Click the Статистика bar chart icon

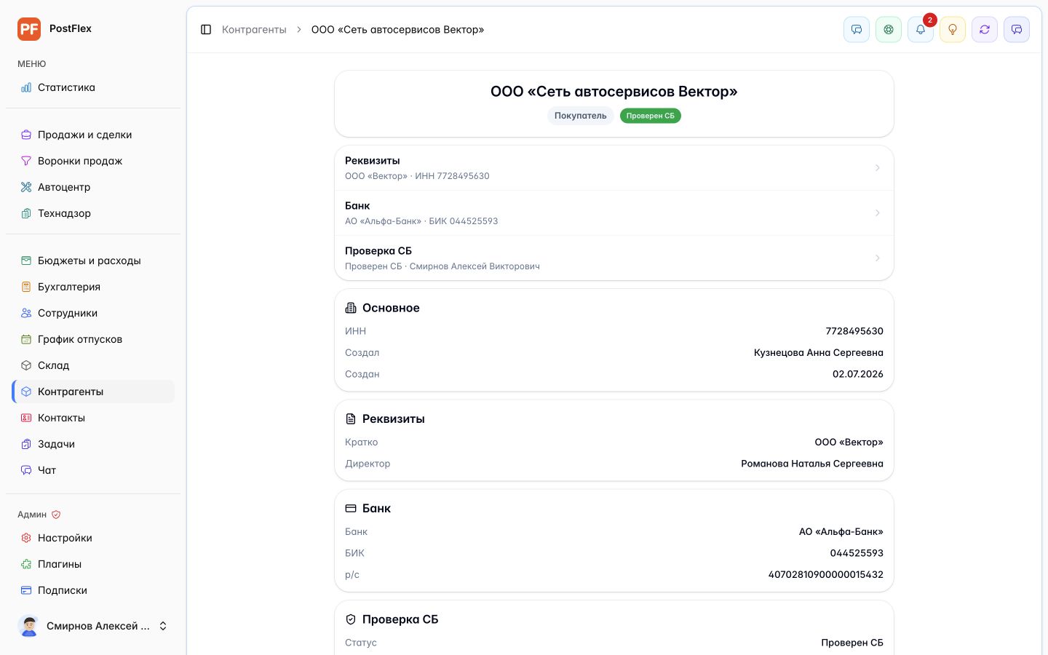(x=26, y=87)
